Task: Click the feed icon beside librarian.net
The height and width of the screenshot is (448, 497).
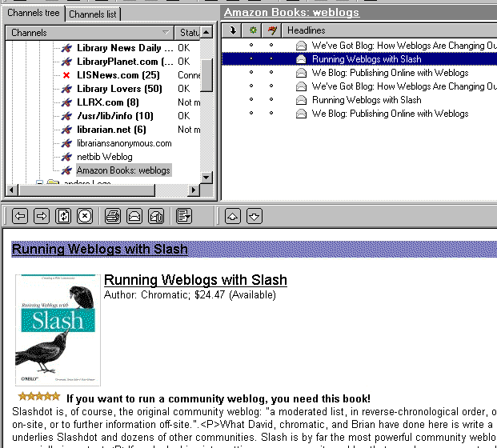Action: 66,130
